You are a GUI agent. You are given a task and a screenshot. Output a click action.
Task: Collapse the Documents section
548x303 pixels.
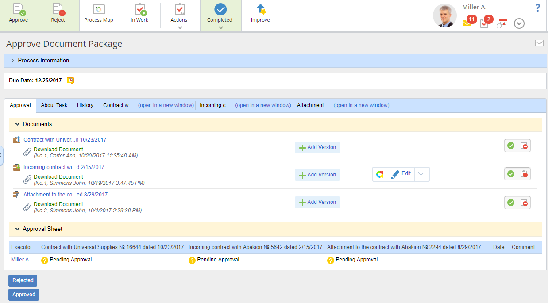click(18, 124)
